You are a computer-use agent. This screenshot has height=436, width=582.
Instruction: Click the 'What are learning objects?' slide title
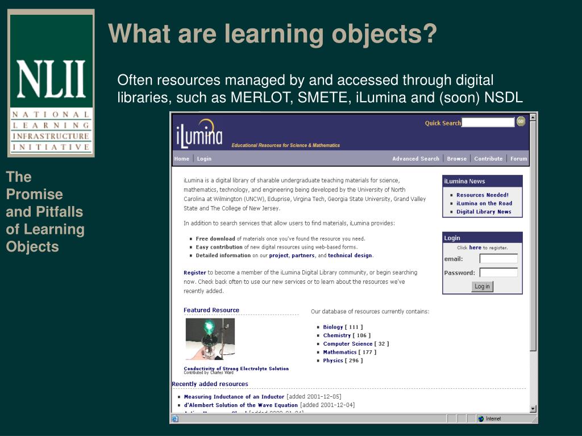point(272,34)
